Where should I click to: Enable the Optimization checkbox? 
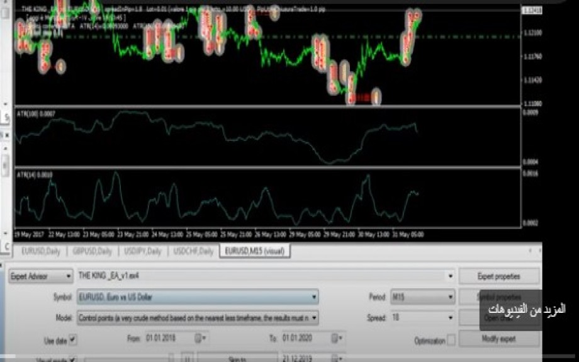pyautogui.click(x=451, y=340)
